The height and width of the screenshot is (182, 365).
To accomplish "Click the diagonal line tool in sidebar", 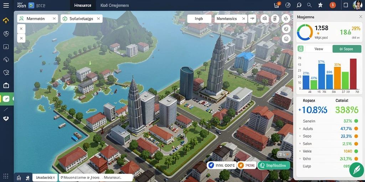I will [x=6, y=109].
